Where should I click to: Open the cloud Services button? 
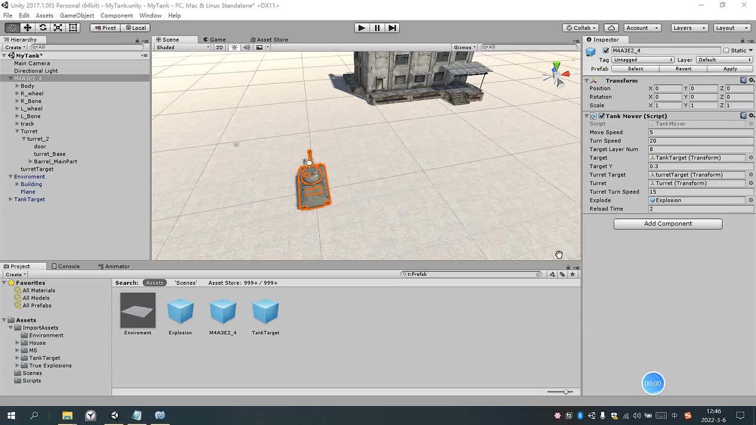611,28
